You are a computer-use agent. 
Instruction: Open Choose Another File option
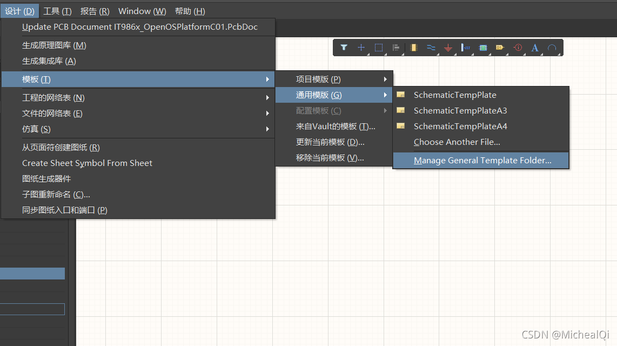pos(457,142)
